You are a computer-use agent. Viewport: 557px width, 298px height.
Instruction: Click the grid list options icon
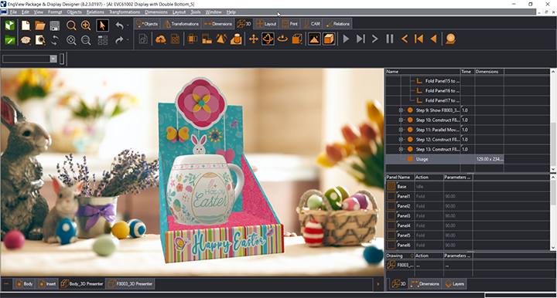point(103,40)
